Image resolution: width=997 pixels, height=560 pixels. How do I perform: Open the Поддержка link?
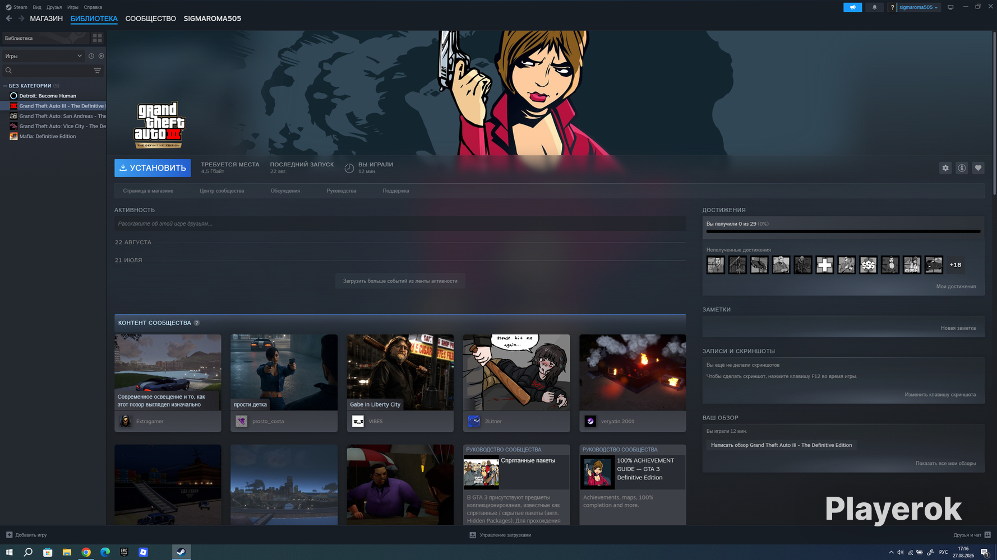point(396,191)
